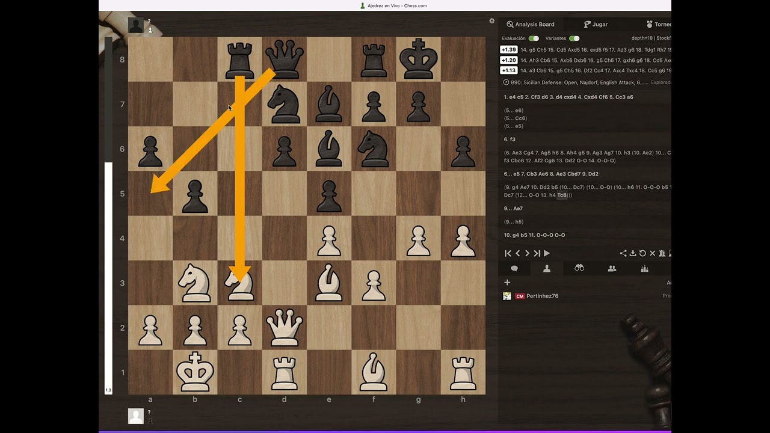Open the single player silhouette tab
This screenshot has height=433, width=770.
click(547, 269)
